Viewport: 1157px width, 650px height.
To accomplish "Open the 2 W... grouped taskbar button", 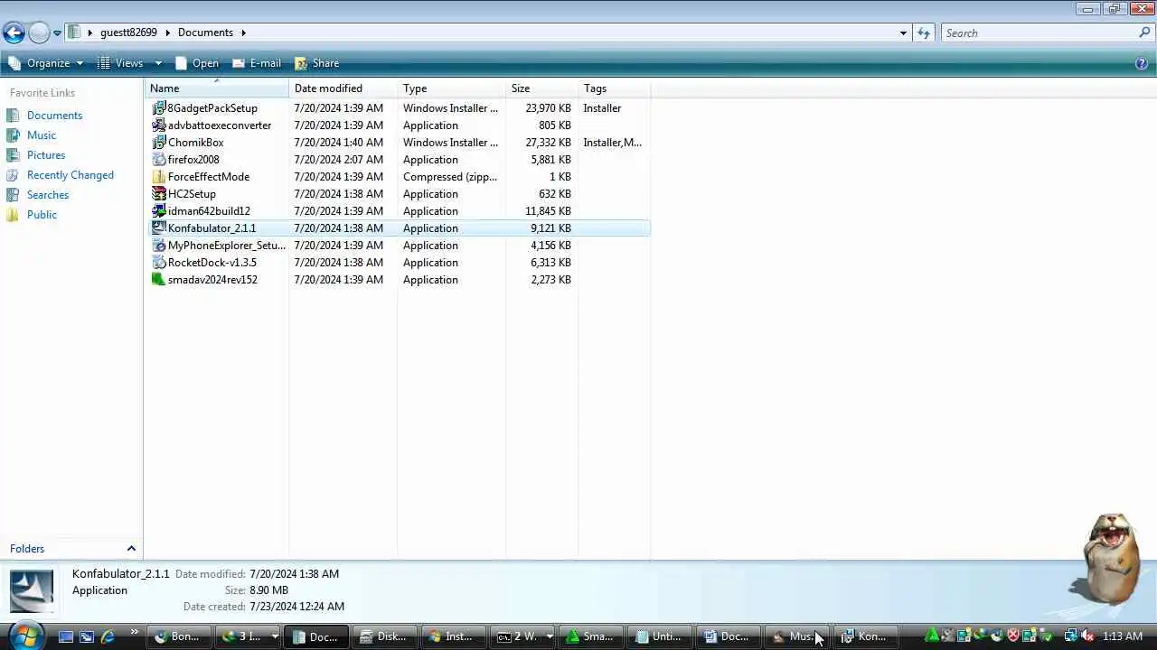I will click(x=522, y=636).
